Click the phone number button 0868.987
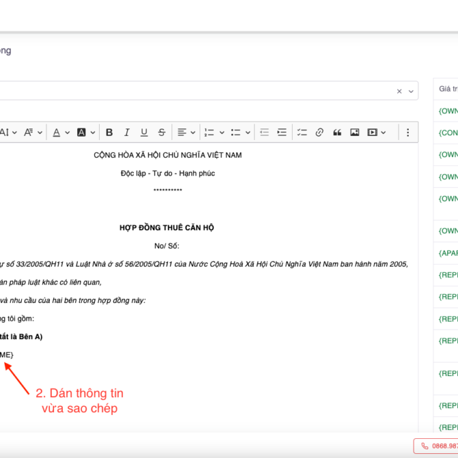The image size is (458, 458). pyautogui.click(x=437, y=446)
